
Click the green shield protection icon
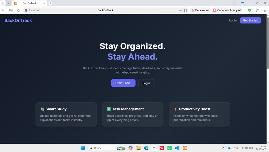tap(250, 10)
